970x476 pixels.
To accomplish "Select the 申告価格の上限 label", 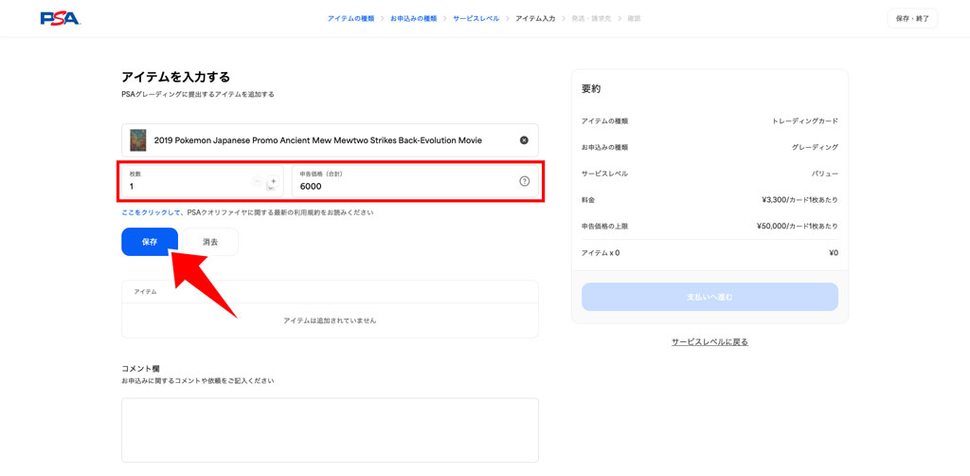I will point(605,226).
